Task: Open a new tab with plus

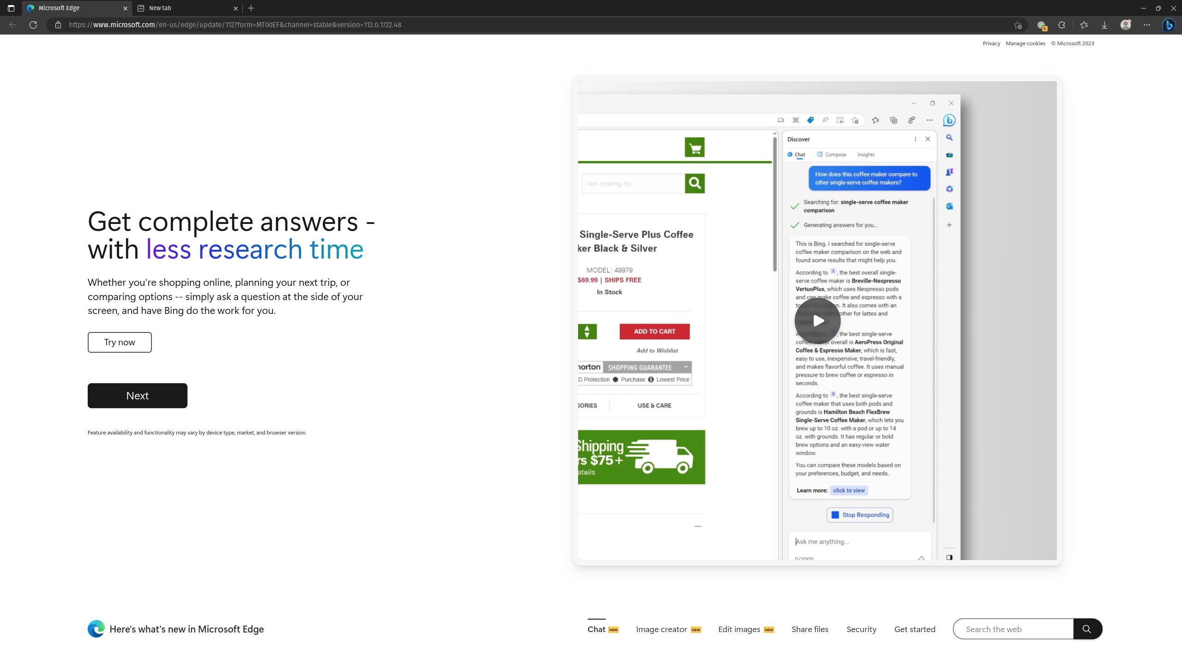Action: (x=251, y=8)
